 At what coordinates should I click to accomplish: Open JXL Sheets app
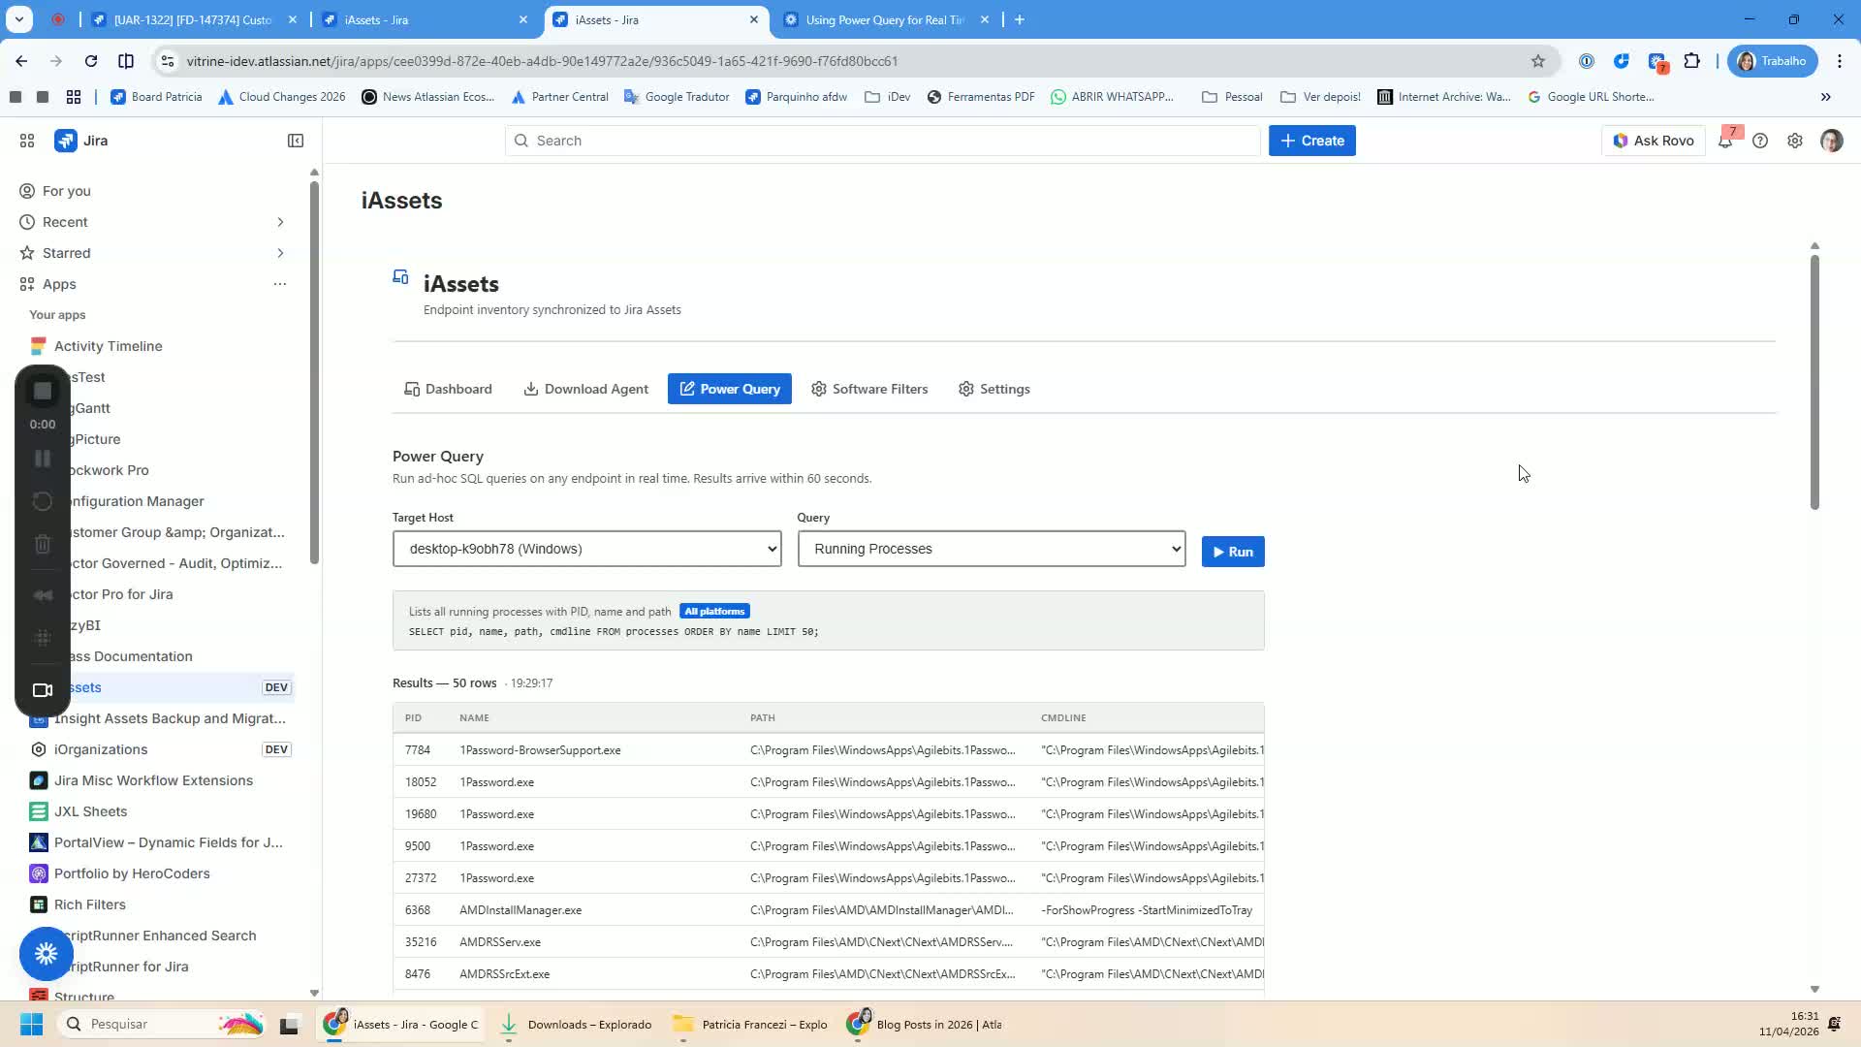pos(90,811)
